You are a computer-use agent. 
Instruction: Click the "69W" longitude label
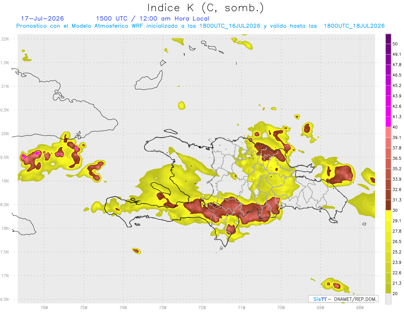[x=321, y=307]
